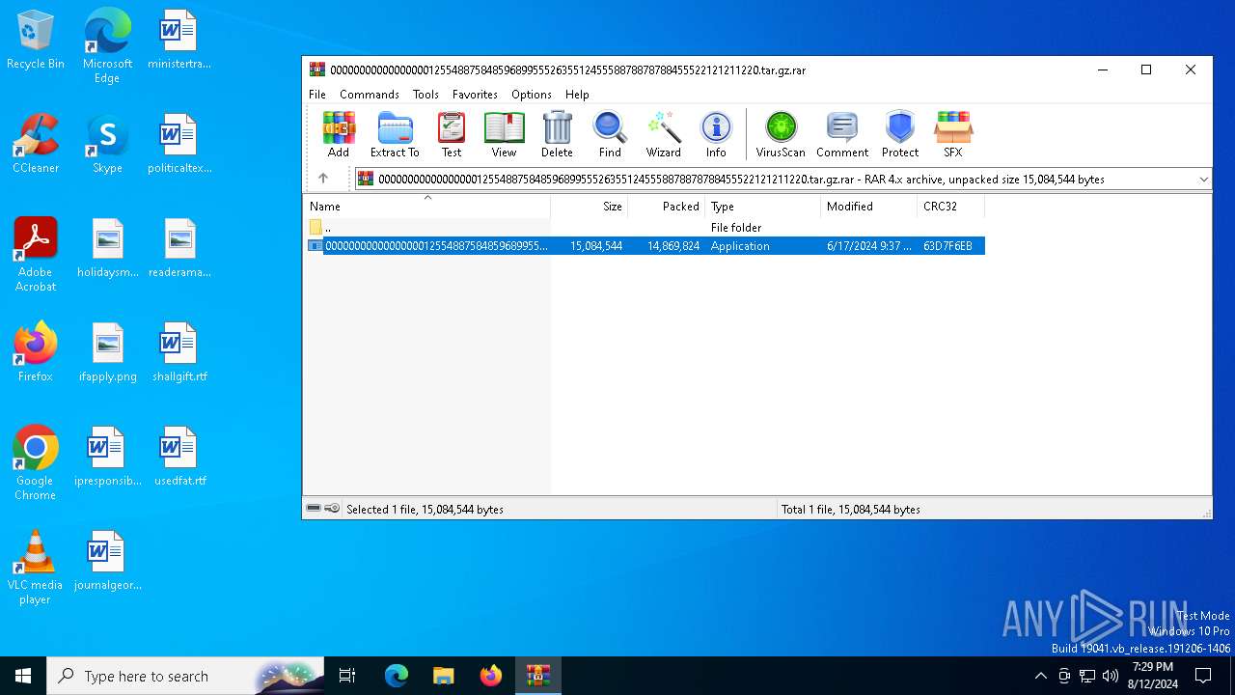The image size is (1235, 695).
Task: Open Edge from the taskbar
Action: (x=397, y=676)
